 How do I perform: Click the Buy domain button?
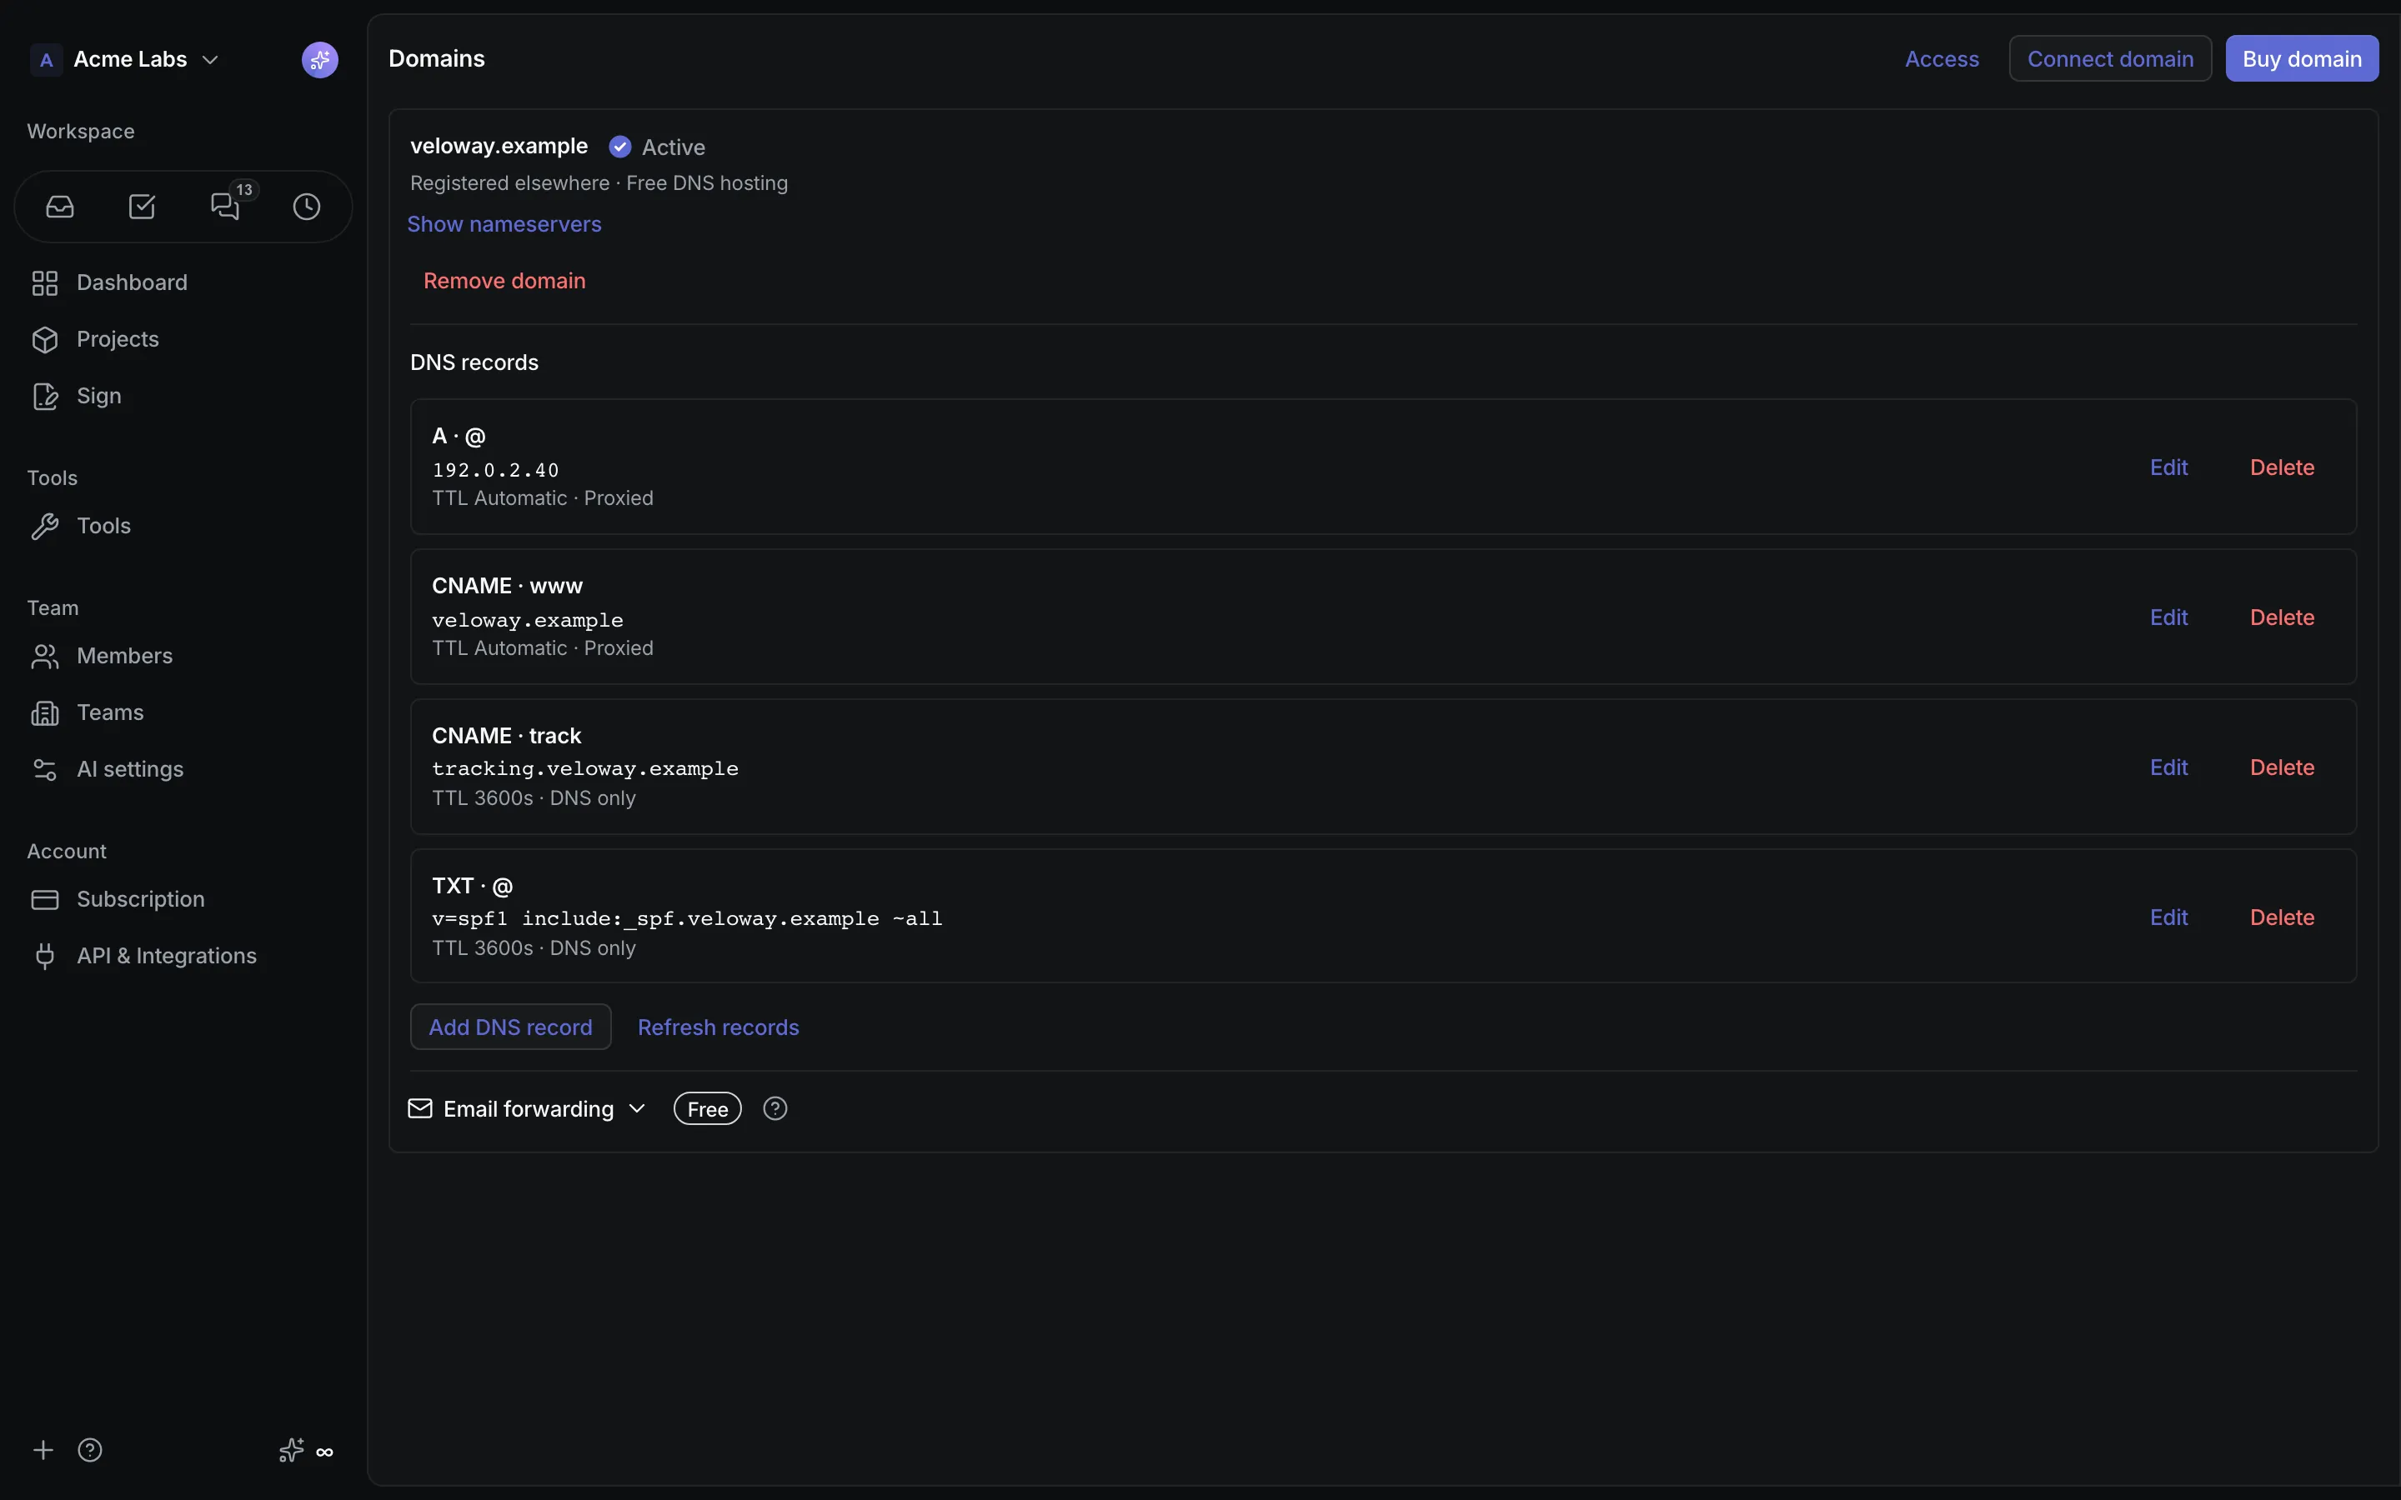(2302, 58)
